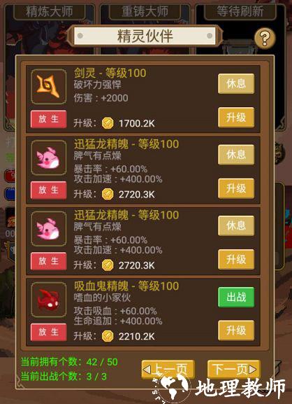Select the first pink 迅猛龙精魄 pet icon
Image resolution: width=292 pixels, height=404 pixels.
pyautogui.click(x=49, y=158)
